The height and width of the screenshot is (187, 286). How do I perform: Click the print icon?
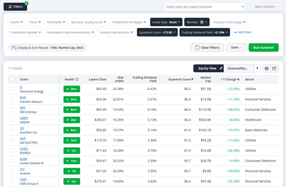(266, 69)
